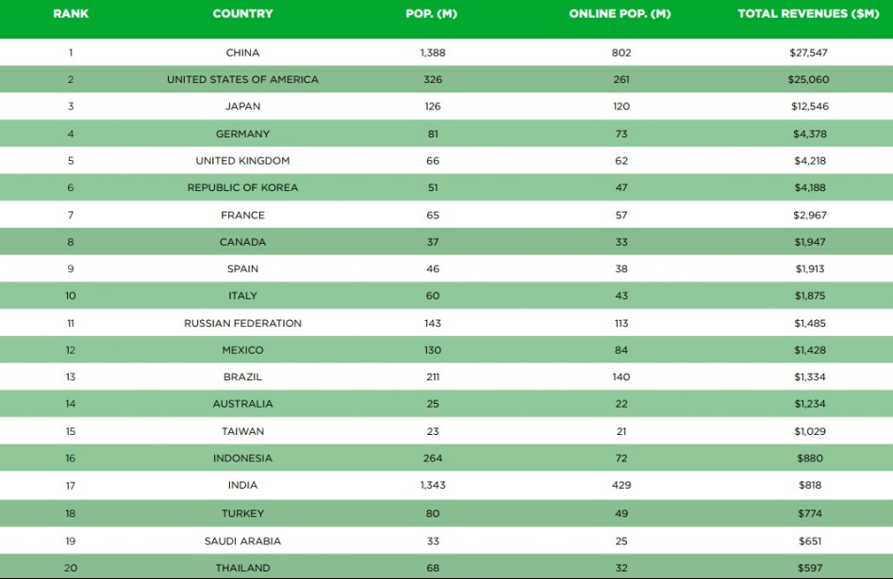
Task: Click the REPUBLIC OF KOREA cell
Action: (x=242, y=187)
